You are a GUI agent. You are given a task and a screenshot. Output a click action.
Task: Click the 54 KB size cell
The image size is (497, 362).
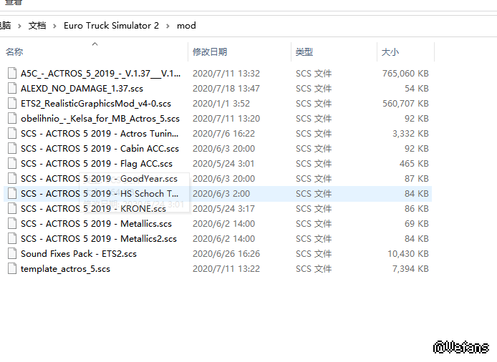[417, 89]
